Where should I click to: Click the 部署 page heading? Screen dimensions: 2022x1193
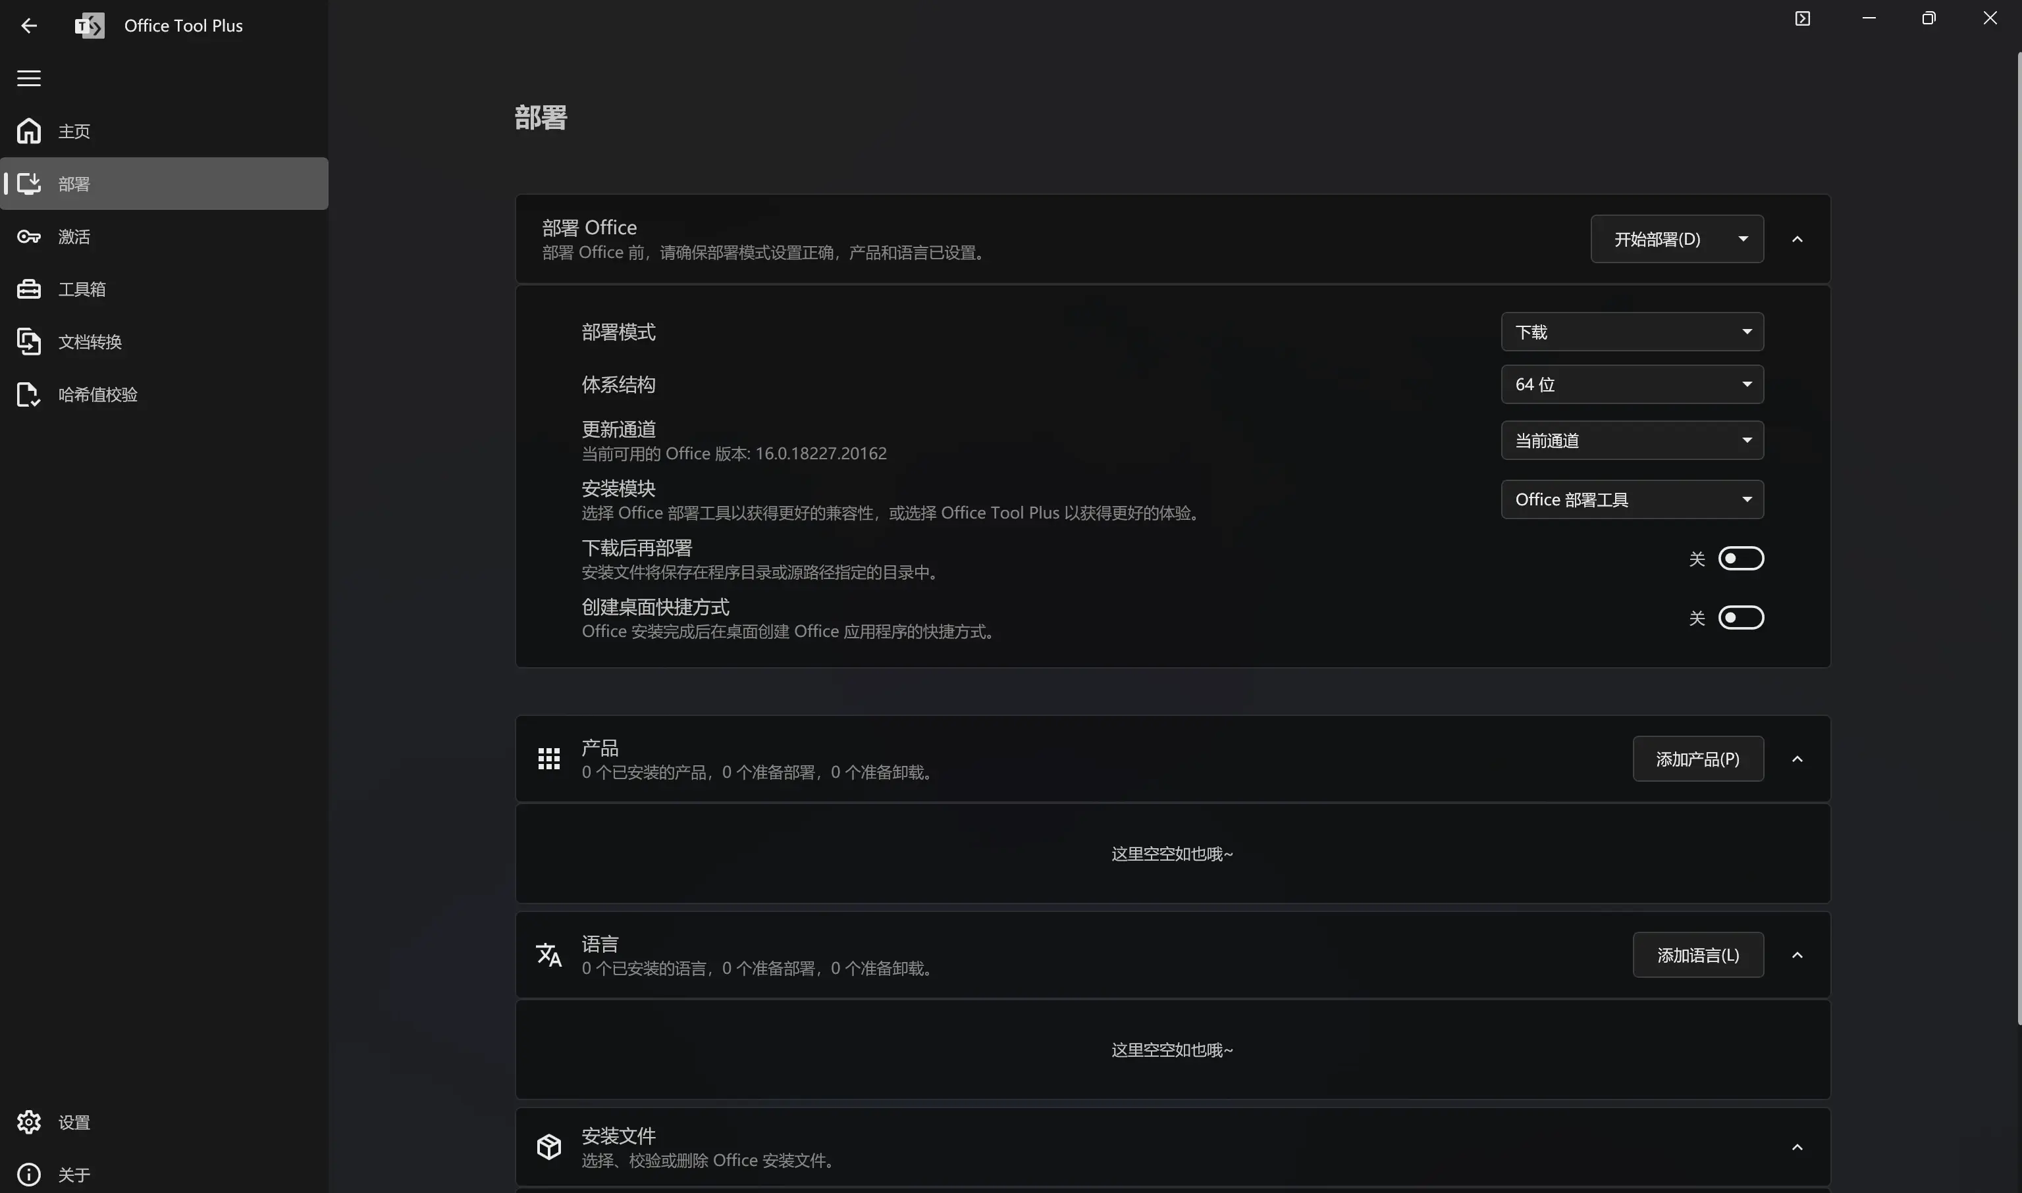coord(541,117)
